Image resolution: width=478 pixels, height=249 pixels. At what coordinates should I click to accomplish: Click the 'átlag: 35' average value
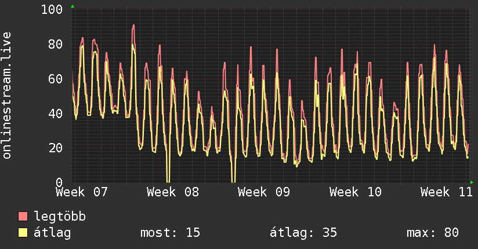coord(303,233)
